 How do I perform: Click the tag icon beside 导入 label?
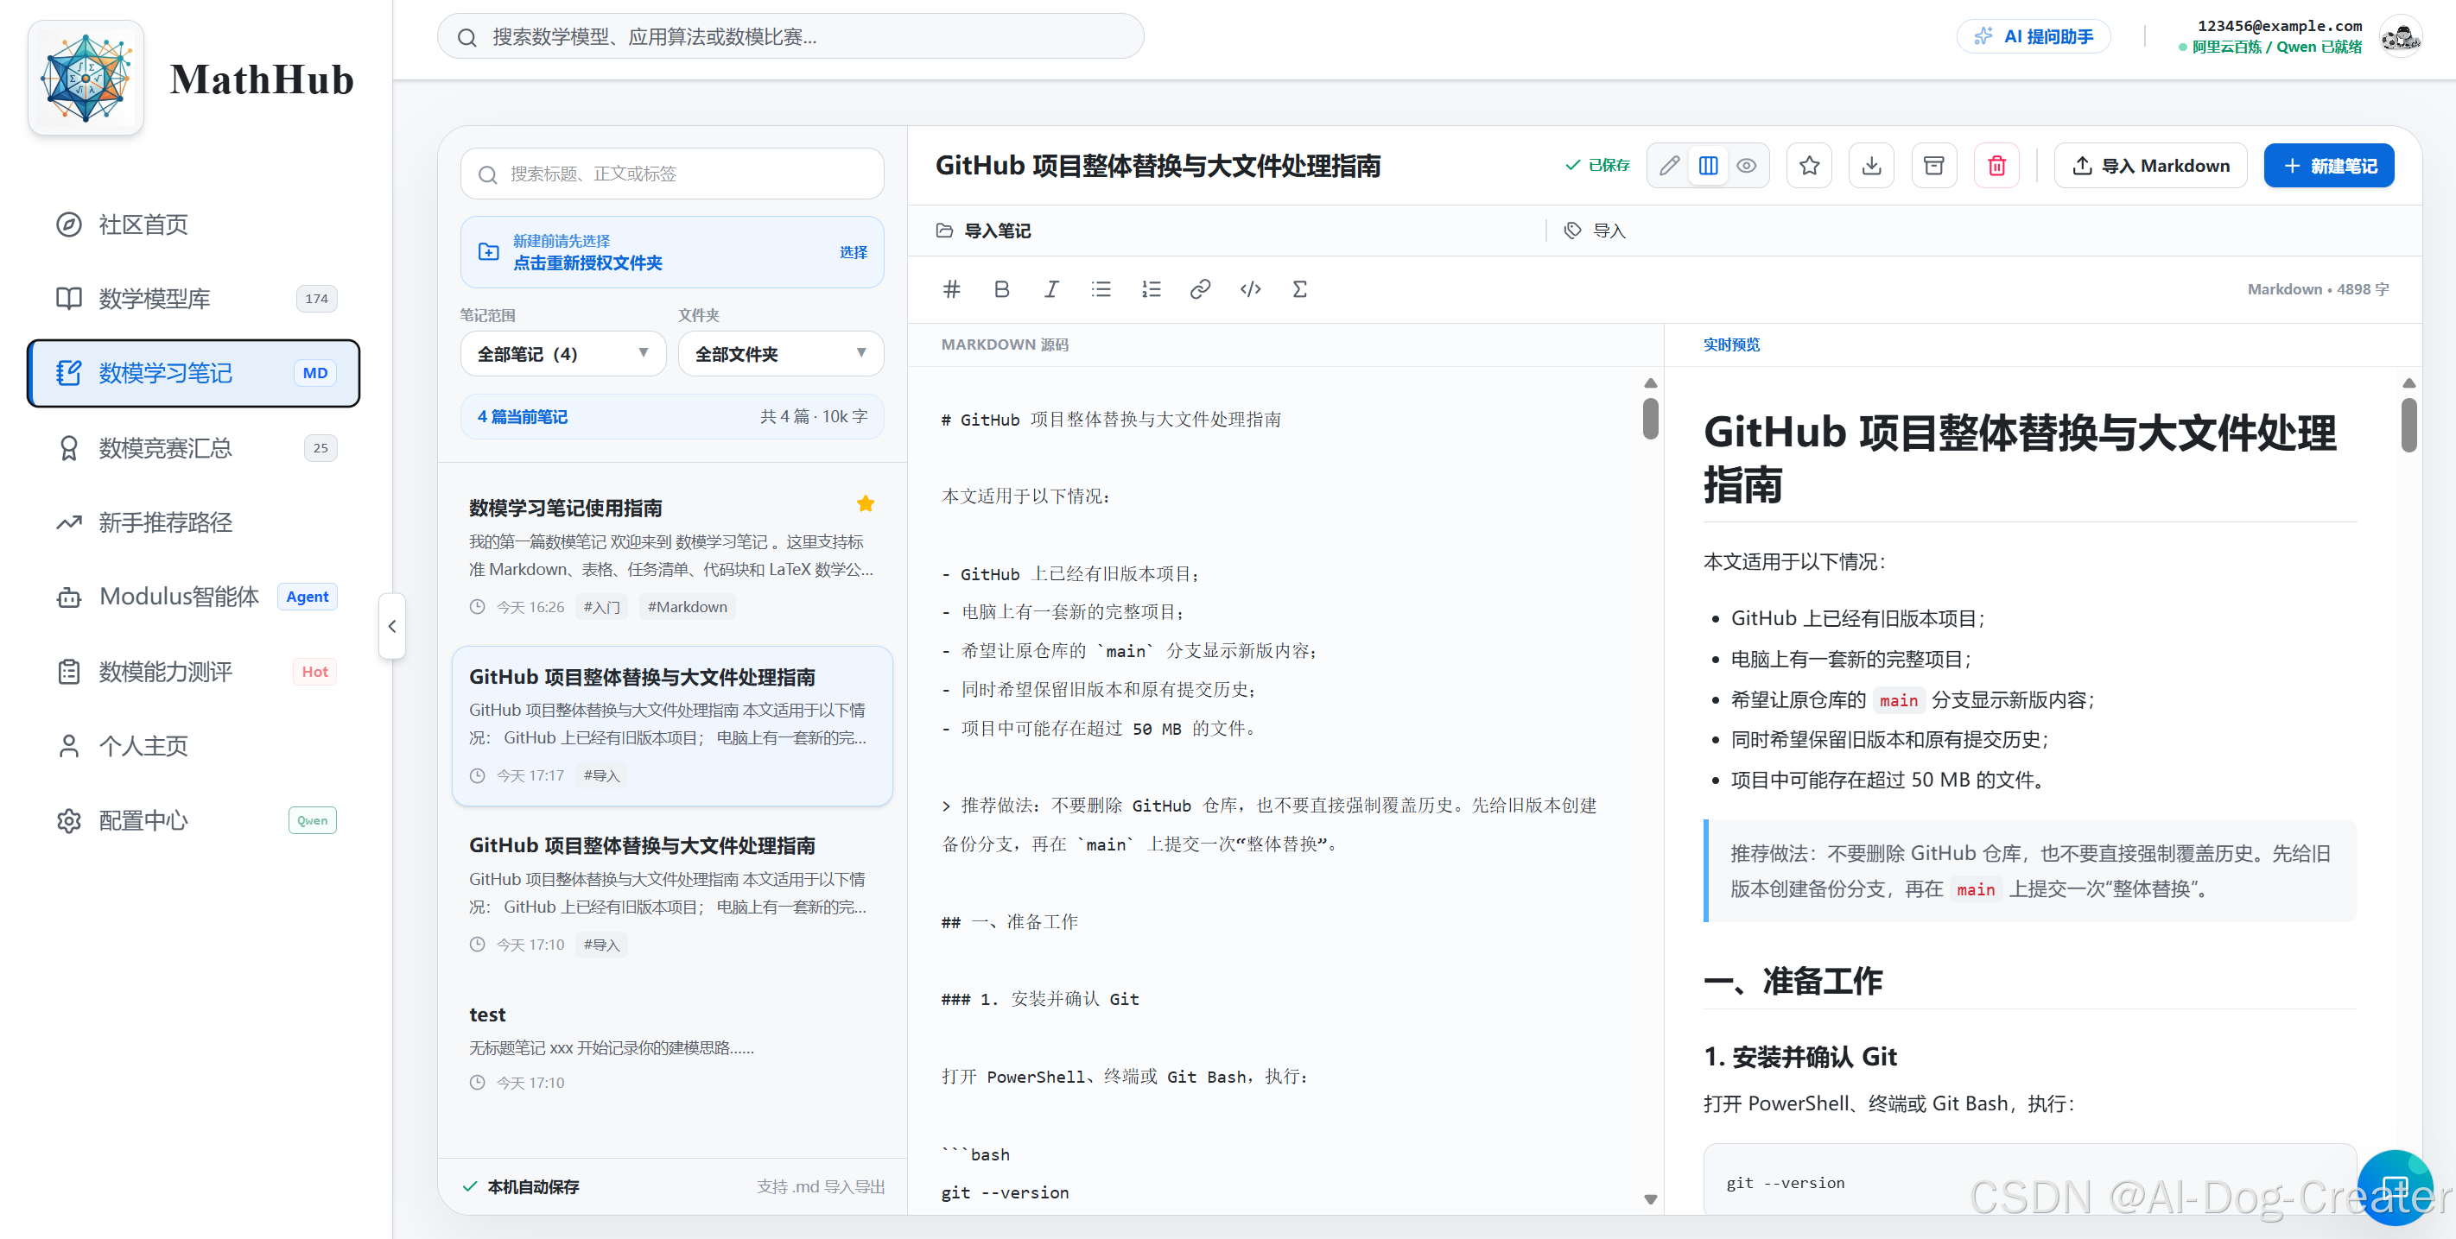point(1572,231)
